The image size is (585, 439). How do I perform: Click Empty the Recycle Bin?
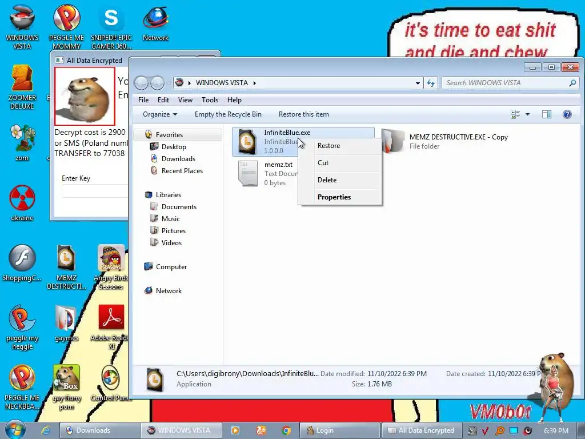click(228, 114)
